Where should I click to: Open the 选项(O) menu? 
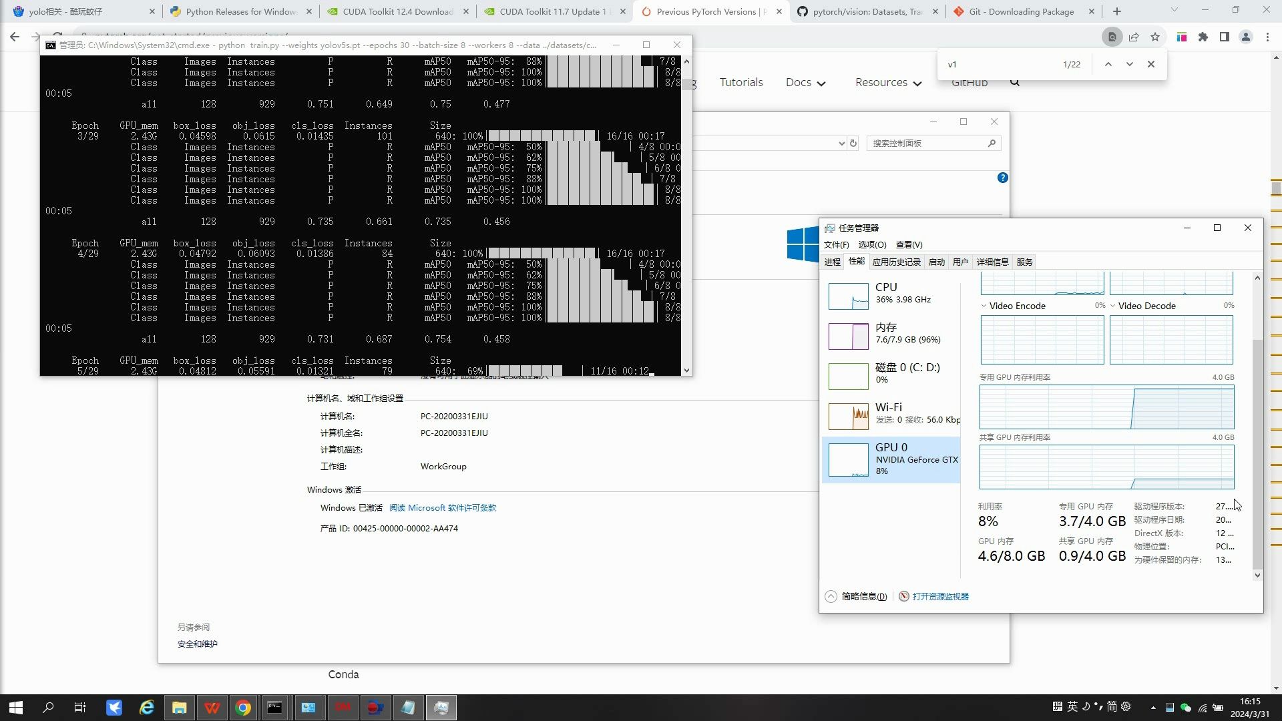click(x=872, y=245)
